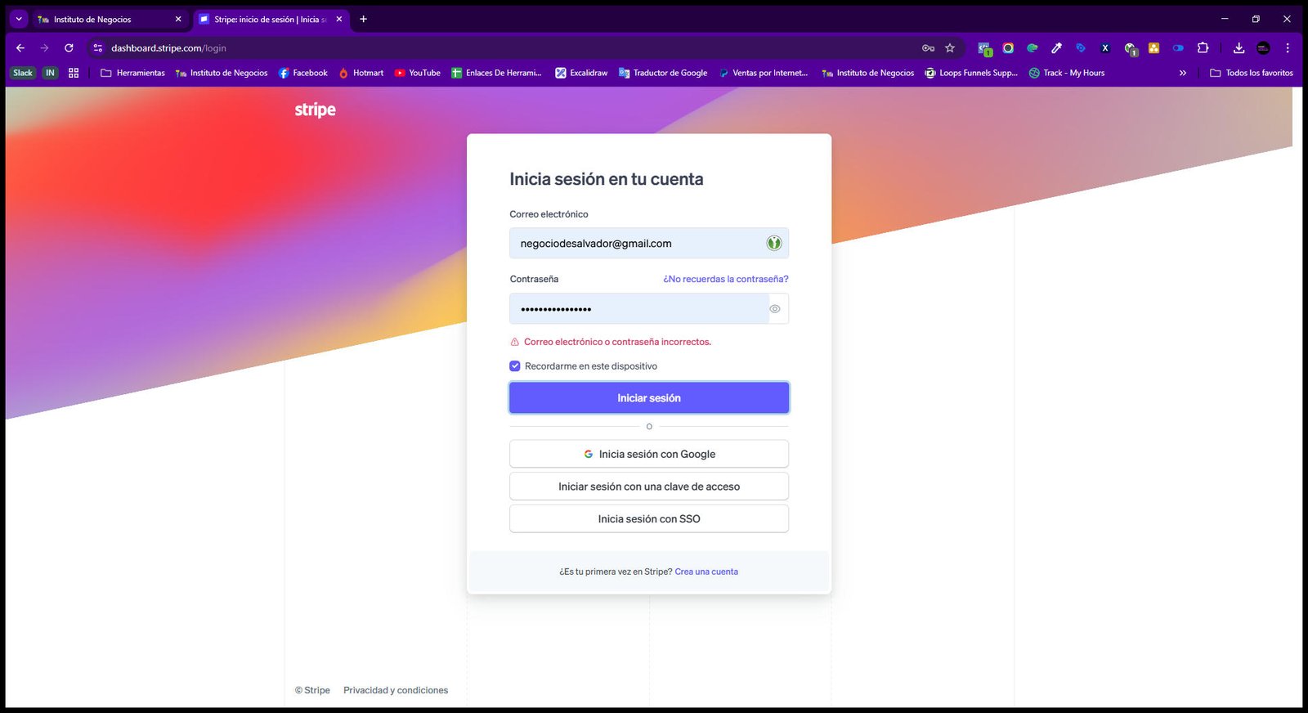Screen dimensions: 1308x713
Task: Open the Chrome three-dot menu
Action: [1288, 48]
